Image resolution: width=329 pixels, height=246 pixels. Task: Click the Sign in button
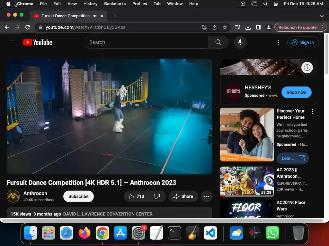point(303,42)
